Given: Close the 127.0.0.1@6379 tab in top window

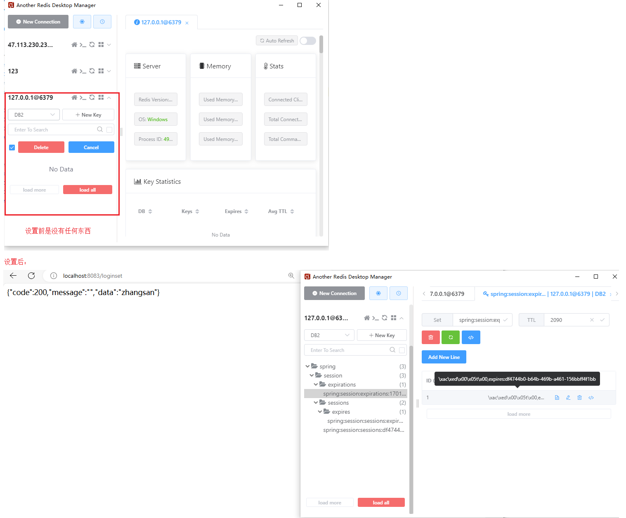Looking at the screenshot, I should [x=187, y=23].
